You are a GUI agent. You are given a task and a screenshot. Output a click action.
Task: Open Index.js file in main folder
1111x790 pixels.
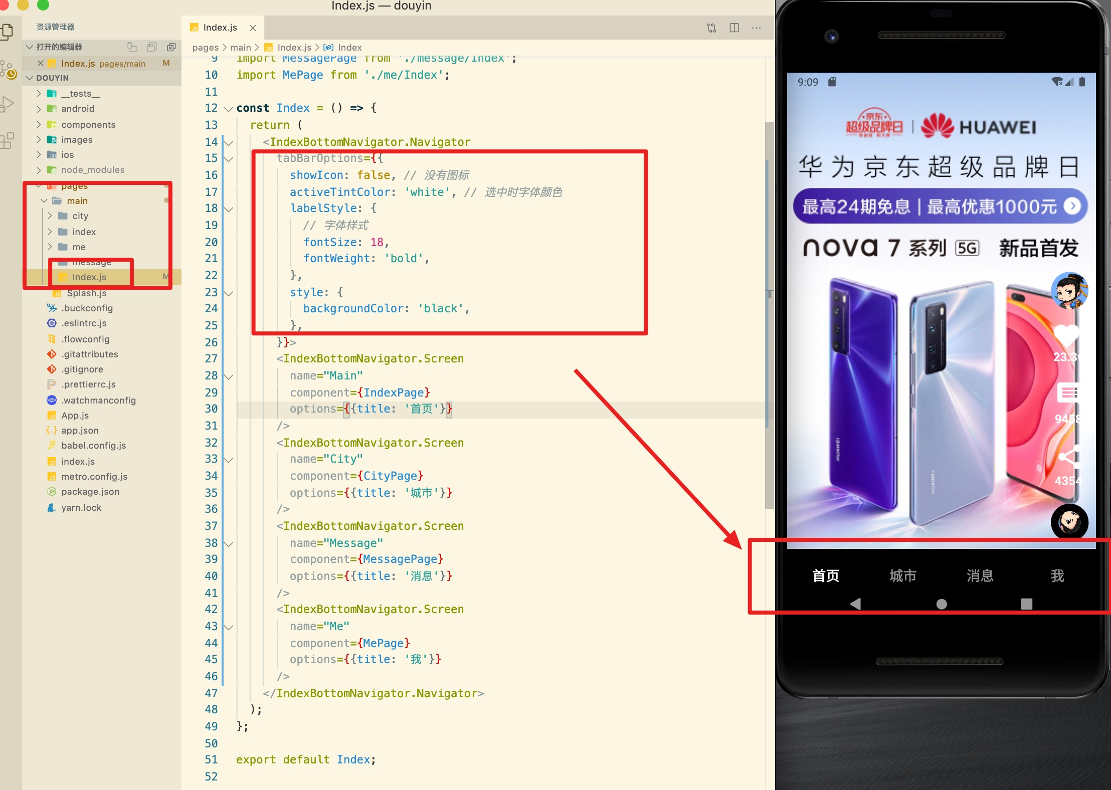coord(89,277)
